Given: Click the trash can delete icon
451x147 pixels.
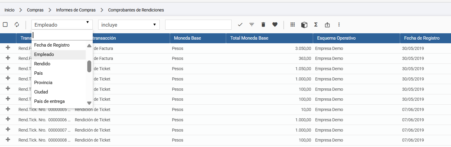Looking at the screenshot, I should click(x=263, y=25).
